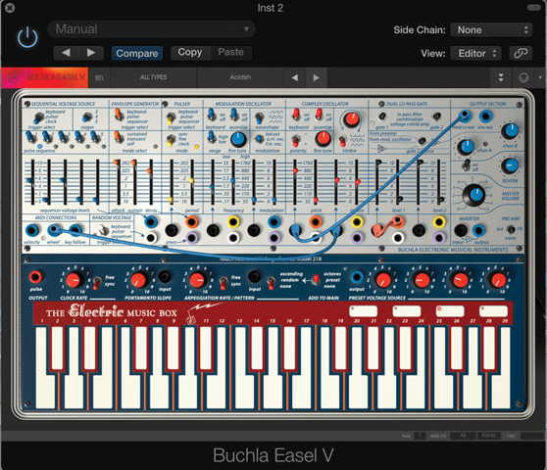Viewport: 547px width, 470px height.
Task: Click the clock rate red knob
Action: [74, 280]
